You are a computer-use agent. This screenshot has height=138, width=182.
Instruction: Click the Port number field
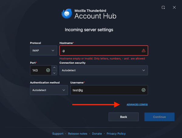(x=41, y=70)
